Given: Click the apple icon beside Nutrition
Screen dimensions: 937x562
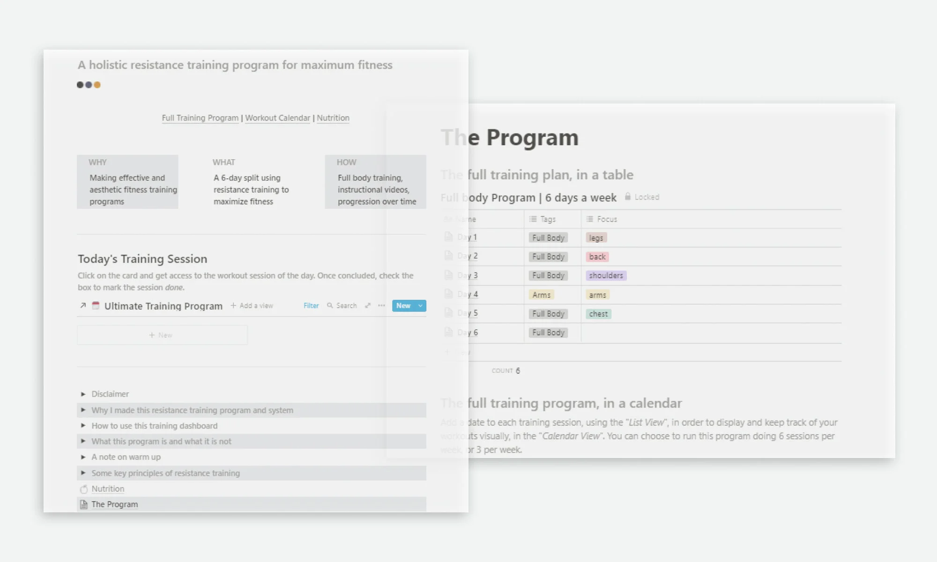Looking at the screenshot, I should 84,489.
